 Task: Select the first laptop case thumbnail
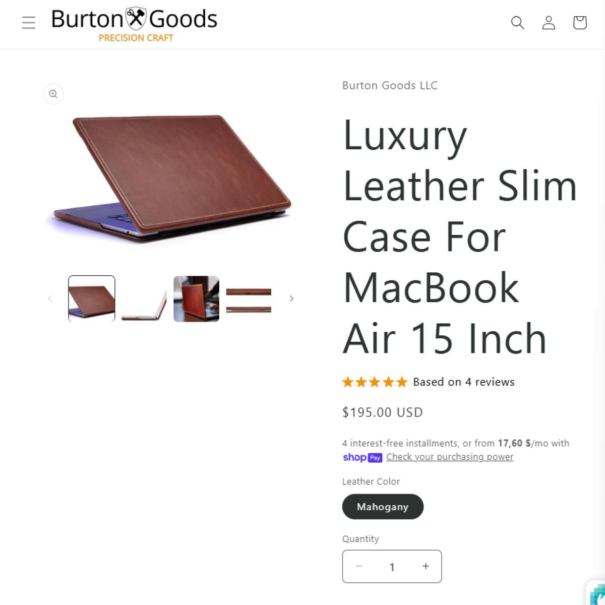(x=92, y=298)
